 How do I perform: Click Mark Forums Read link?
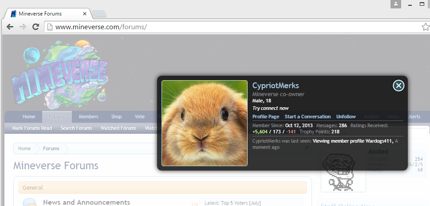[x=32, y=128]
